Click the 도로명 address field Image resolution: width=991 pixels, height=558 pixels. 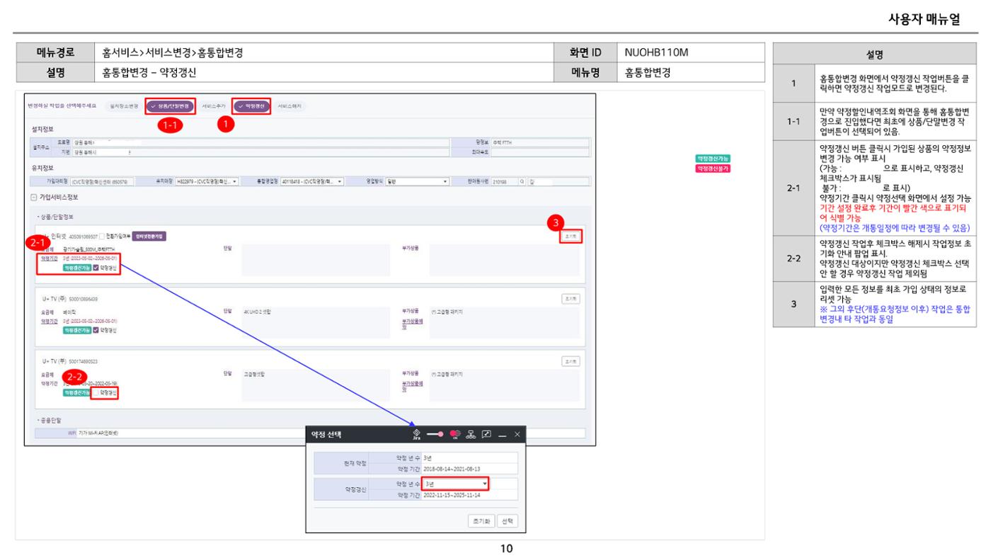point(262,142)
